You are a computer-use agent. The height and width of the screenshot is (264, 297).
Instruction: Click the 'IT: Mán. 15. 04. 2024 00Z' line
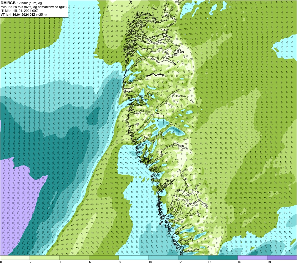coord(19,11)
